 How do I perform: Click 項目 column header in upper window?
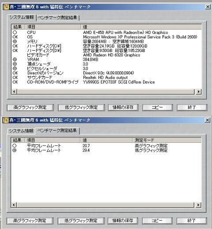click(x=53, y=27)
